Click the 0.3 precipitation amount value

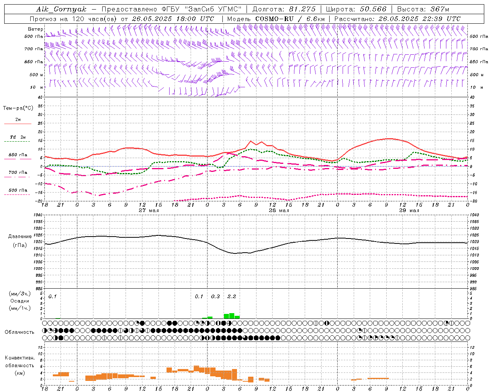coord(216,296)
